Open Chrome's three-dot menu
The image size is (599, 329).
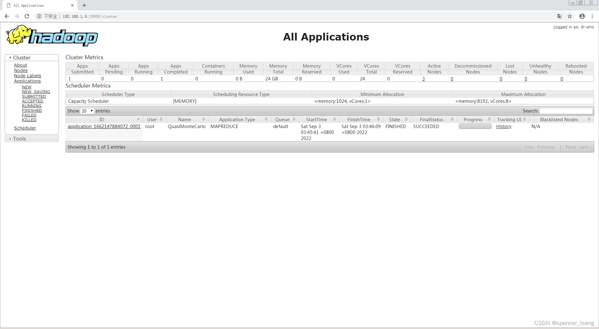[x=592, y=16]
